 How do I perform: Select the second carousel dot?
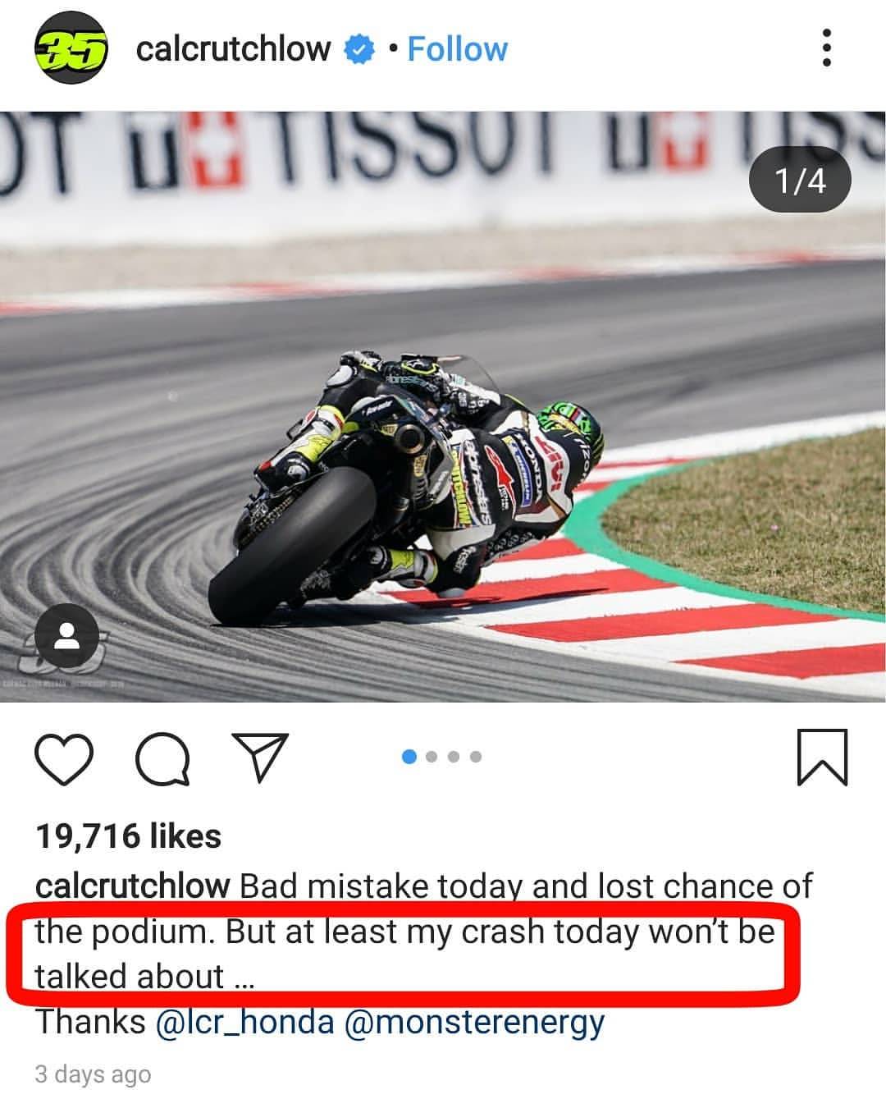(x=432, y=757)
